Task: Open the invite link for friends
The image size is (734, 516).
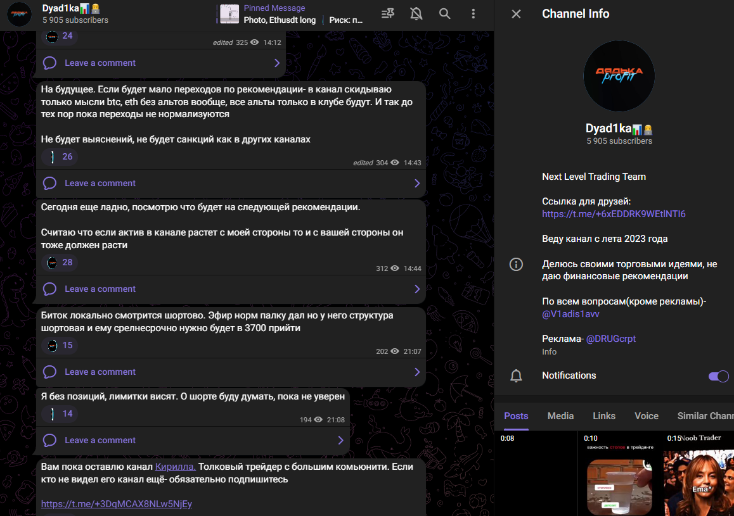Action: (x=613, y=214)
